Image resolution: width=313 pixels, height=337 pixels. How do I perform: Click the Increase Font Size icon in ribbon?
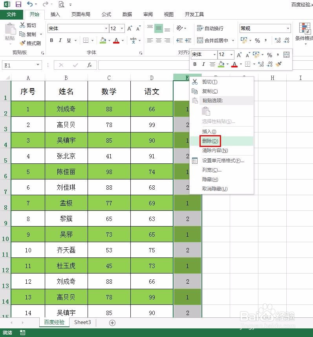[130, 28]
